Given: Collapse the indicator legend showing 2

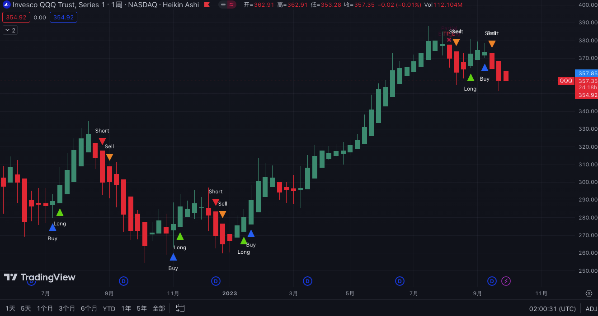Looking at the screenshot, I should click(10, 30).
